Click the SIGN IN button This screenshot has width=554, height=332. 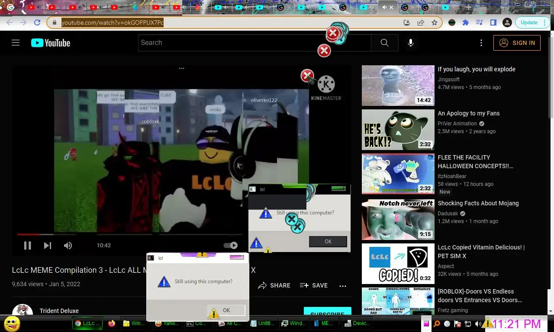point(517,43)
